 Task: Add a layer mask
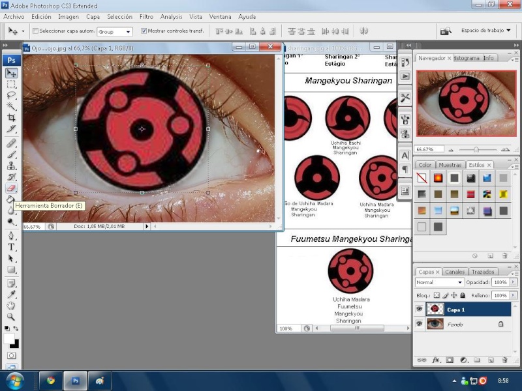pyautogui.click(x=450, y=360)
